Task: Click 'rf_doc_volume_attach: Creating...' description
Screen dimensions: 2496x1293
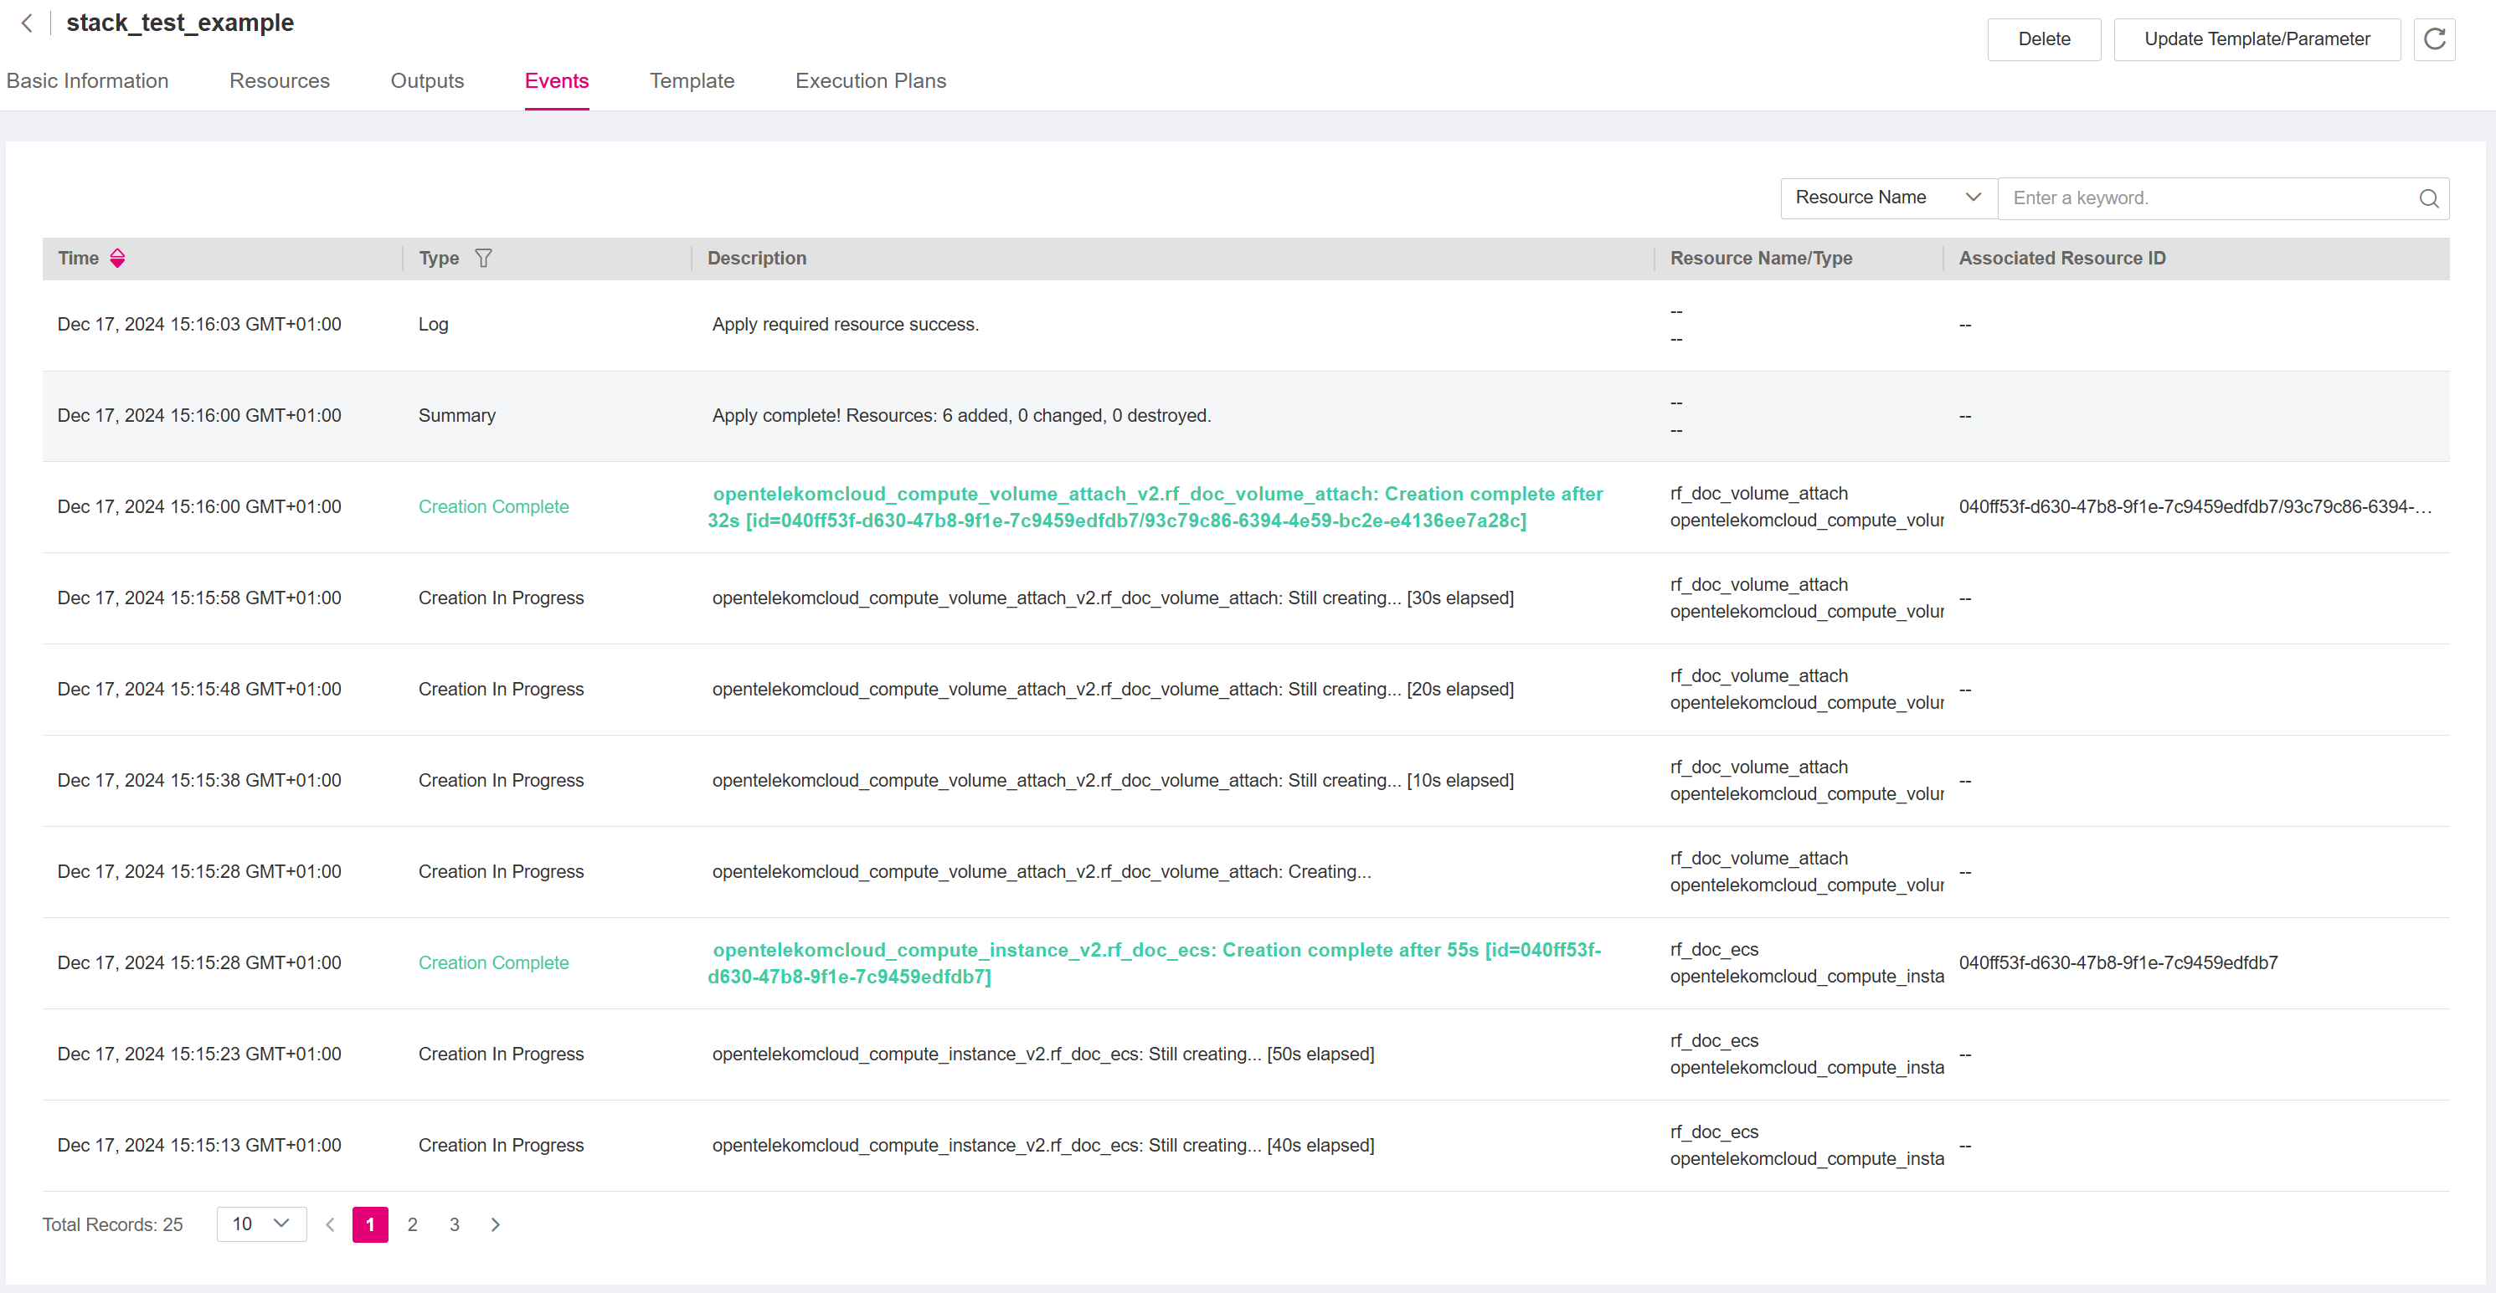Action: 1042,870
